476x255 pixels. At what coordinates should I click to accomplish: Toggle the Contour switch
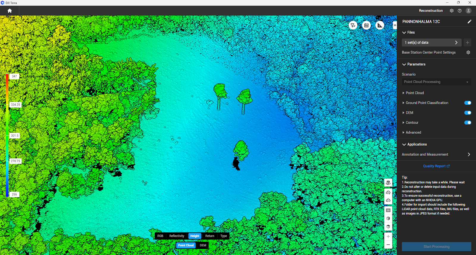pos(468,122)
